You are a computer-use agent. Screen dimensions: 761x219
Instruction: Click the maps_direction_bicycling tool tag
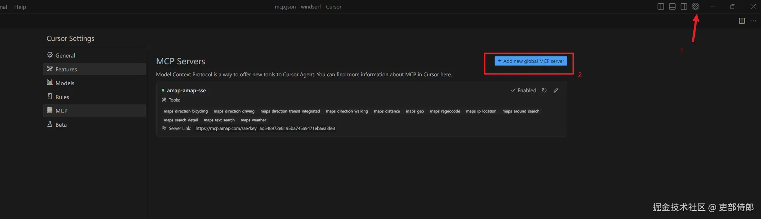pyautogui.click(x=186, y=111)
